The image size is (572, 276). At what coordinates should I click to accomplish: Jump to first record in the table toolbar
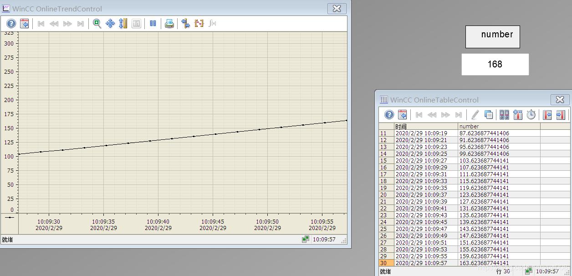tap(419, 115)
